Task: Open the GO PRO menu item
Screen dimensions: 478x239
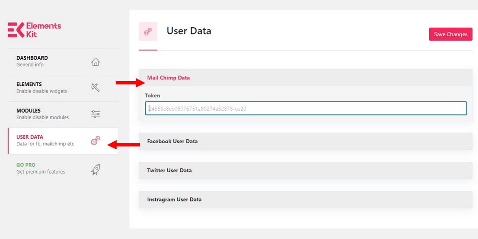Action: click(x=63, y=168)
